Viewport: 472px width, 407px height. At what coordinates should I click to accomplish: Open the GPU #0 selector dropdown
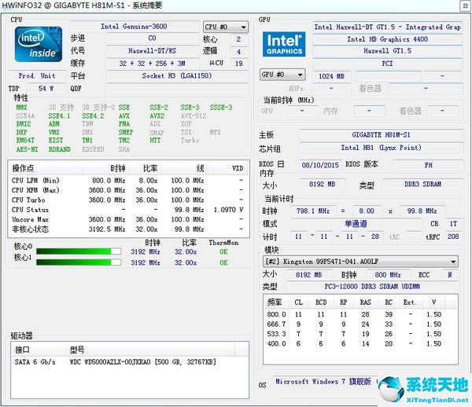coord(282,75)
